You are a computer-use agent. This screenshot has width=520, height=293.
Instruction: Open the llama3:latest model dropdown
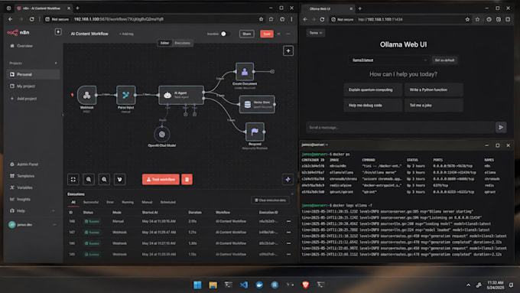click(389, 60)
